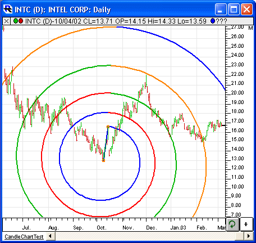Click the horizontal scrollbar track
Viewport: 256px width, 243px height.
[x=146, y=236]
